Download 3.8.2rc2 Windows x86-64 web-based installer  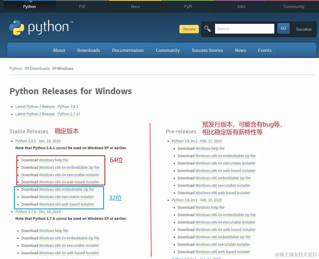[x=226, y=171]
